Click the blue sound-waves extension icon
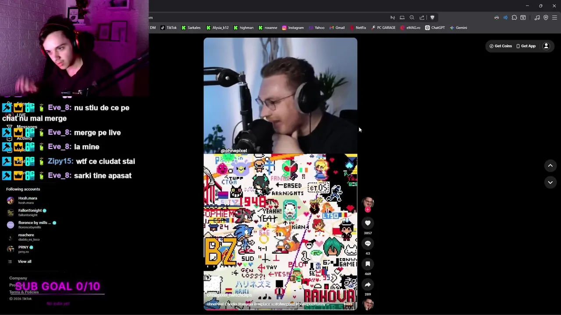 [505, 17]
